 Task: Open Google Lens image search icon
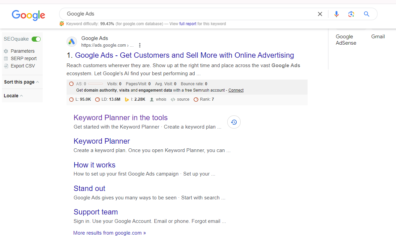[x=351, y=14]
